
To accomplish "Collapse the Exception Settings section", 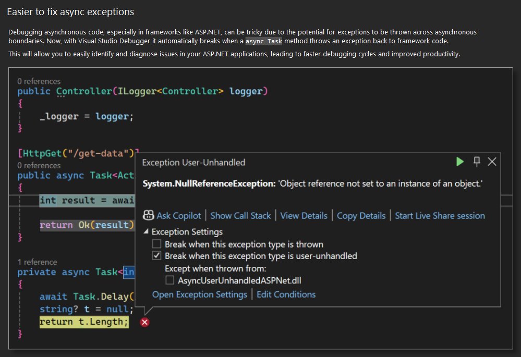I will (146, 231).
